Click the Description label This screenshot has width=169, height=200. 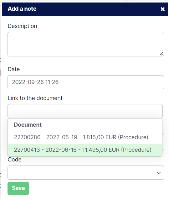click(23, 26)
